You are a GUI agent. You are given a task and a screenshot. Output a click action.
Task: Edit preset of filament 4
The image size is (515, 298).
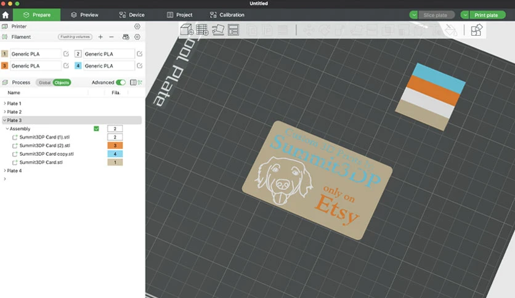(140, 66)
